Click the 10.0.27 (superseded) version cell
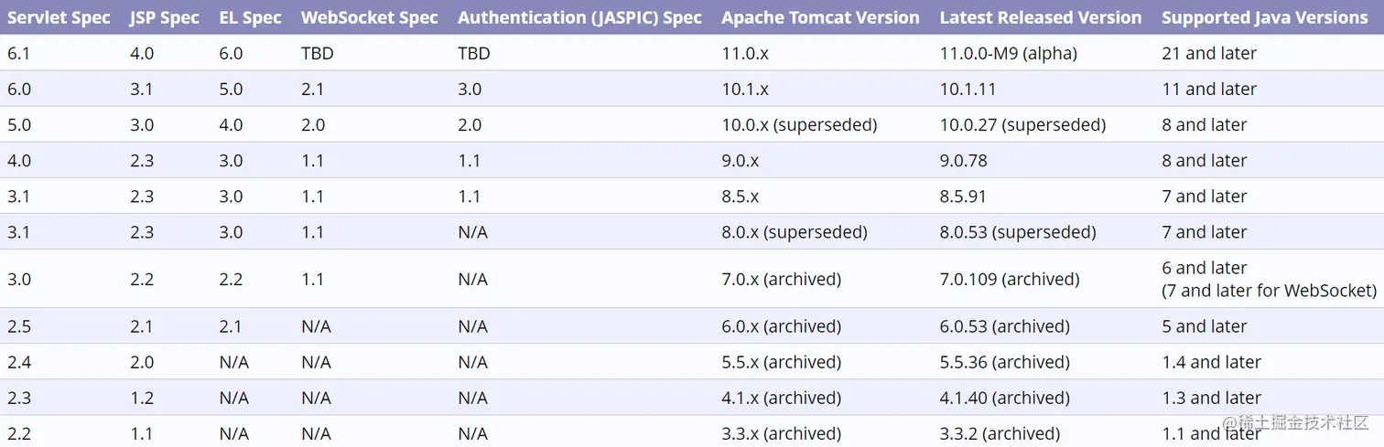 pos(1022,124)
